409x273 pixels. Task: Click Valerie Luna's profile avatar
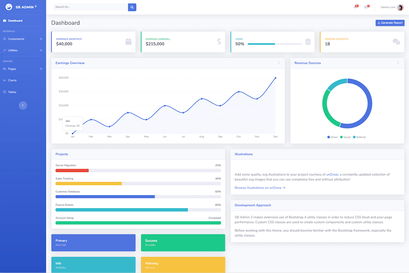400,7
